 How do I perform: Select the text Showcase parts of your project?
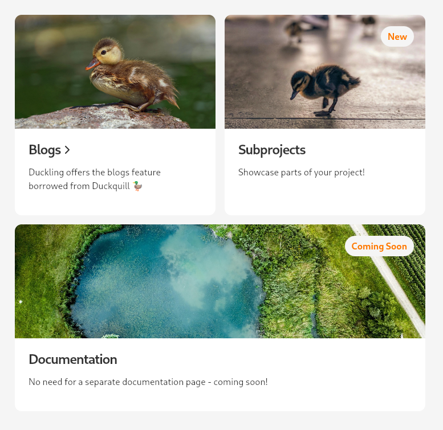(302, 173)
